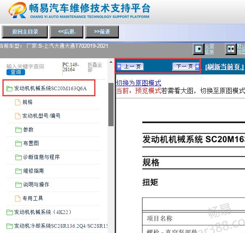Expand the 发动机冷却系统SC28R136 folder icon

[10, 226]
